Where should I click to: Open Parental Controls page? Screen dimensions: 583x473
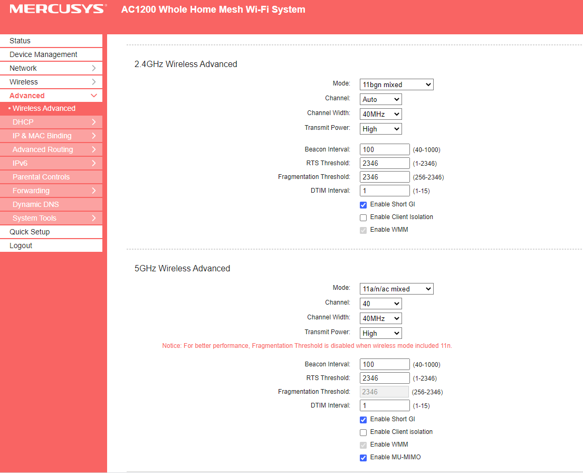[51, 177]
